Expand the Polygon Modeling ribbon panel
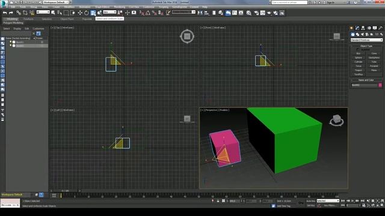This screenshot has width=385, height=216. point(13,23)
